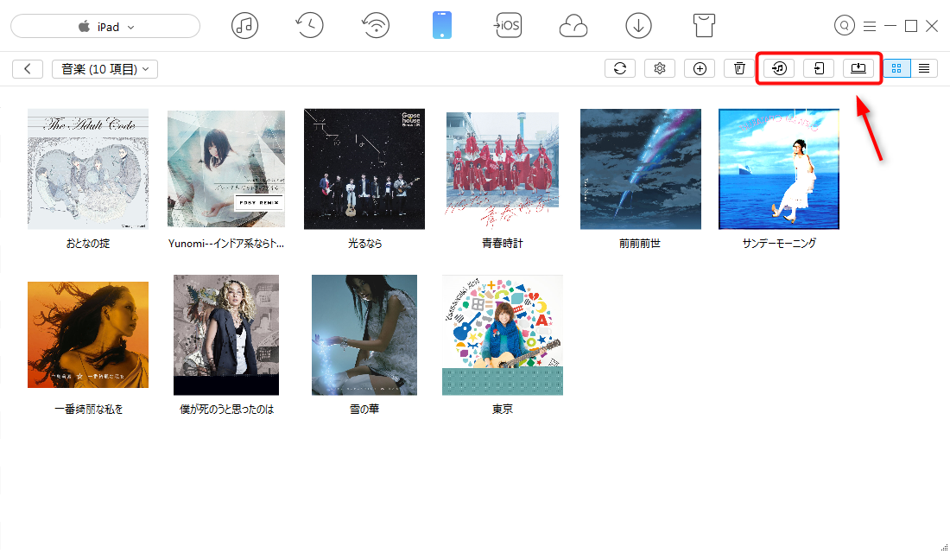Add new music with plus button
Screen dimensions: 950x553
700,68
